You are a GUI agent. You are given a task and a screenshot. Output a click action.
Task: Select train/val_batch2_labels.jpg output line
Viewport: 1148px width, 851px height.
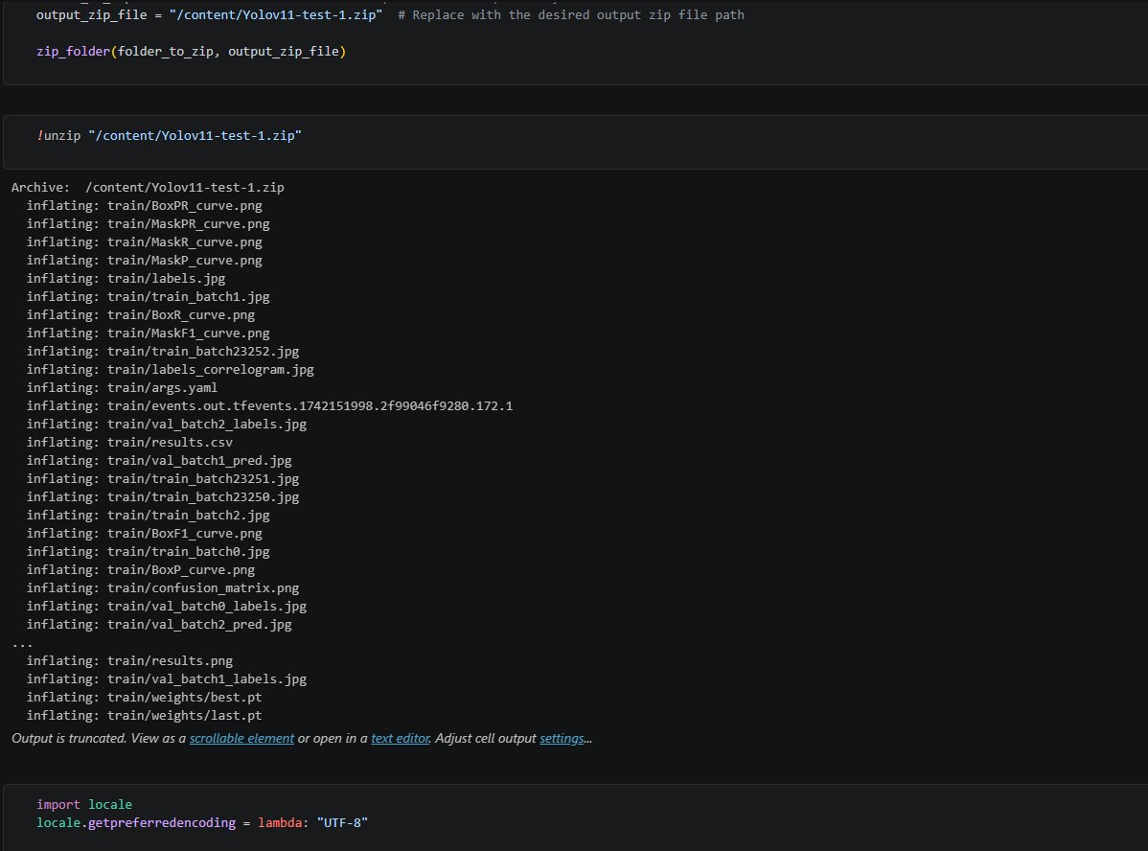(166, 424)
